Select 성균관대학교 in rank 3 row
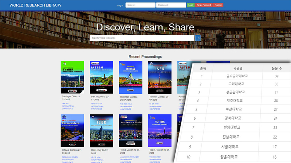The height and width of the screenshot is (163, 291). 236,92
